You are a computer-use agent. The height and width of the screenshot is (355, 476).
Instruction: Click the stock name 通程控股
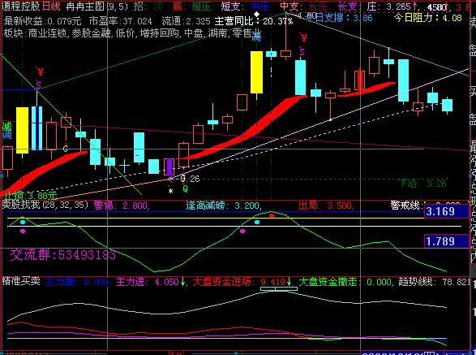(x=21, y=6)
